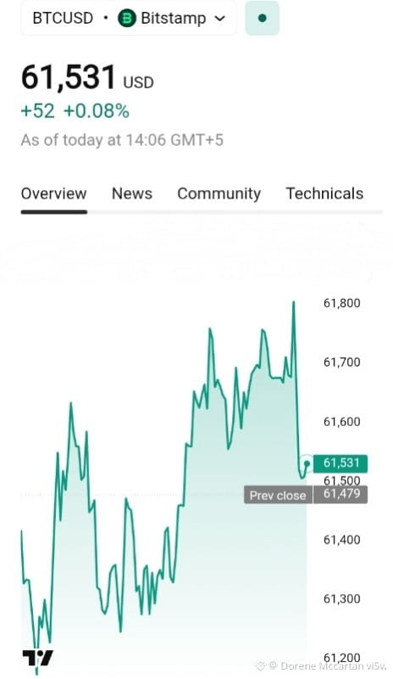Image resolution: width=393 pixels, height=679 pixels.
Task: Click the +52 +0.08% change text
Action: [x=75, y=111]
